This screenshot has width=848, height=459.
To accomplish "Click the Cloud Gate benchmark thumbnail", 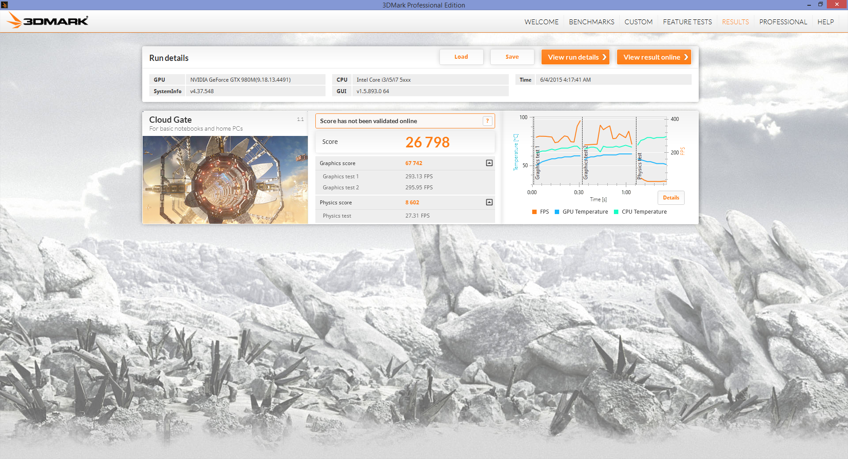I will 225,180.
